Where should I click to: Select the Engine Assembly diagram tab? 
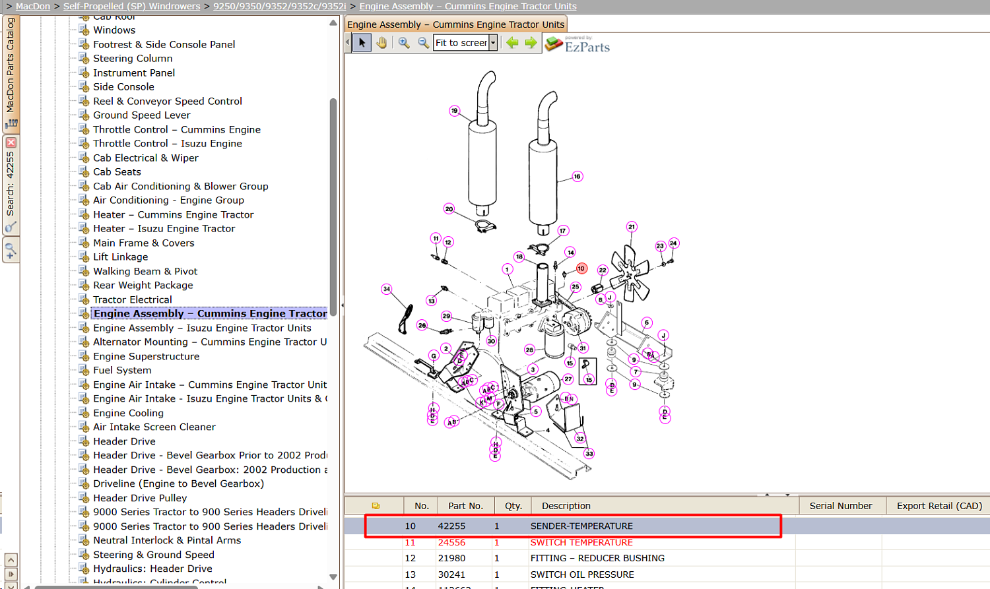click(x=456, y=24)
